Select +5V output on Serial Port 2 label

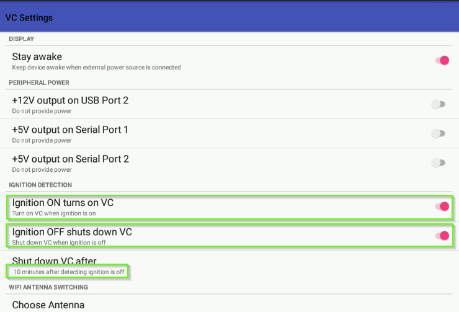pos(70,159)
